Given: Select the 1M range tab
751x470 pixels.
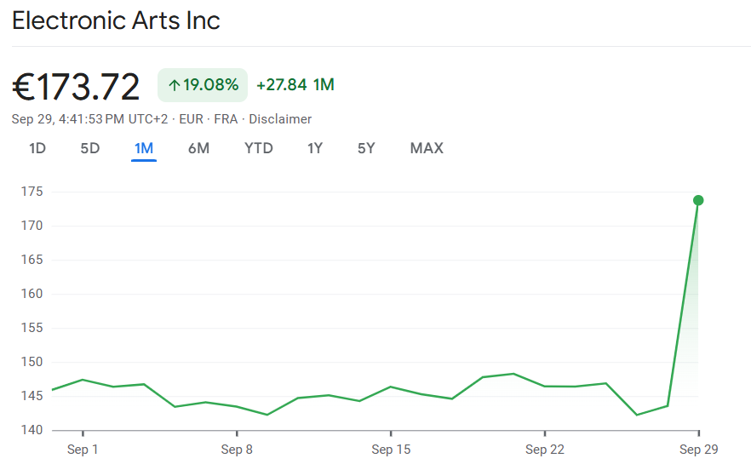Looking at the screenshot, I should pos(144,148).
